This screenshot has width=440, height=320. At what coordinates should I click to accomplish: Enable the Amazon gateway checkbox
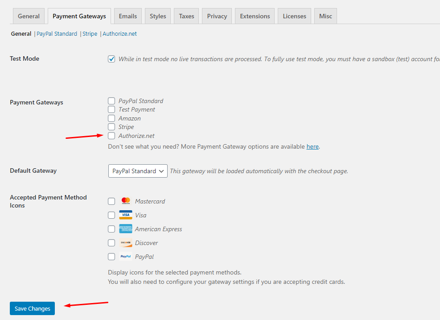point(111,118)
